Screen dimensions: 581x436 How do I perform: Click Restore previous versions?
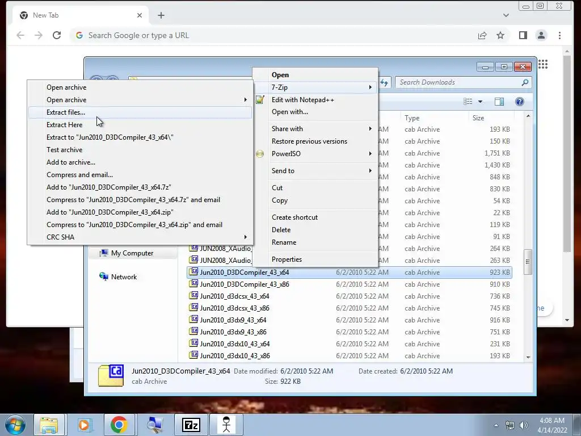315,141
